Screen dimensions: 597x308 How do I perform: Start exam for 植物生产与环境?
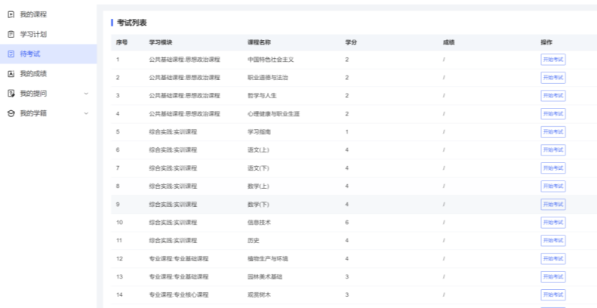(552, 259)
